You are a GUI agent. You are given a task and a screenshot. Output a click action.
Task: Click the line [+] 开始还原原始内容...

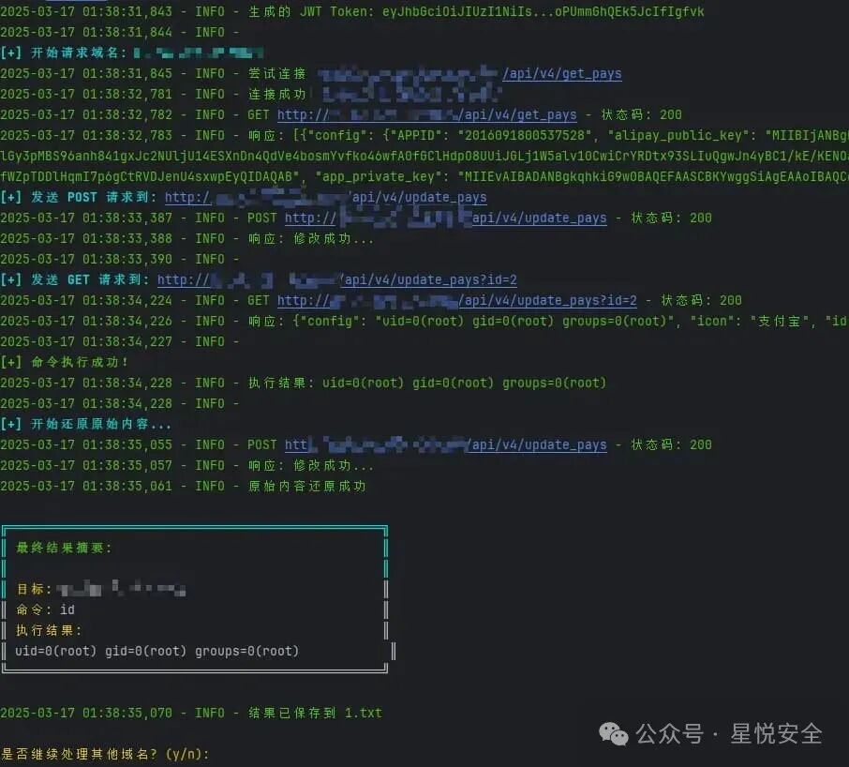pyautogui.click(x=85, y=424)
